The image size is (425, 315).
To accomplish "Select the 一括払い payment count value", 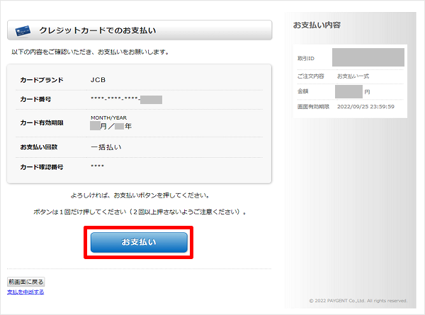I will [x=106, y=147].
